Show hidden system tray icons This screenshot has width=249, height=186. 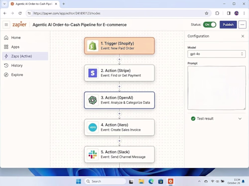[x=199, y=181]
